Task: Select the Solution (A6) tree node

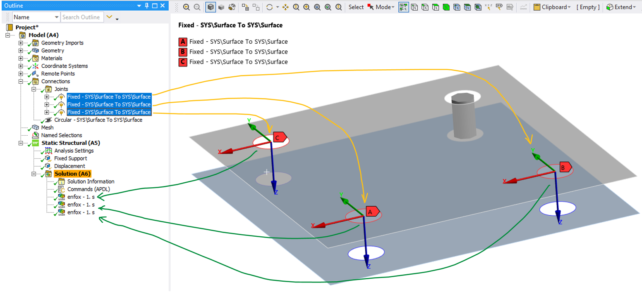Action: [x=73, y=173]
